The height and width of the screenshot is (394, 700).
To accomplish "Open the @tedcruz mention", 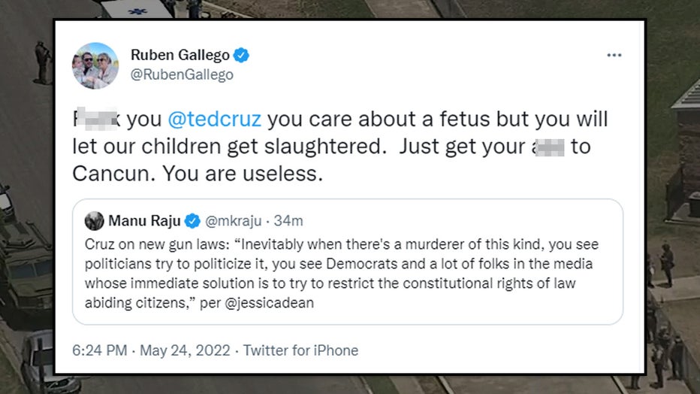I will pos(215,119).
